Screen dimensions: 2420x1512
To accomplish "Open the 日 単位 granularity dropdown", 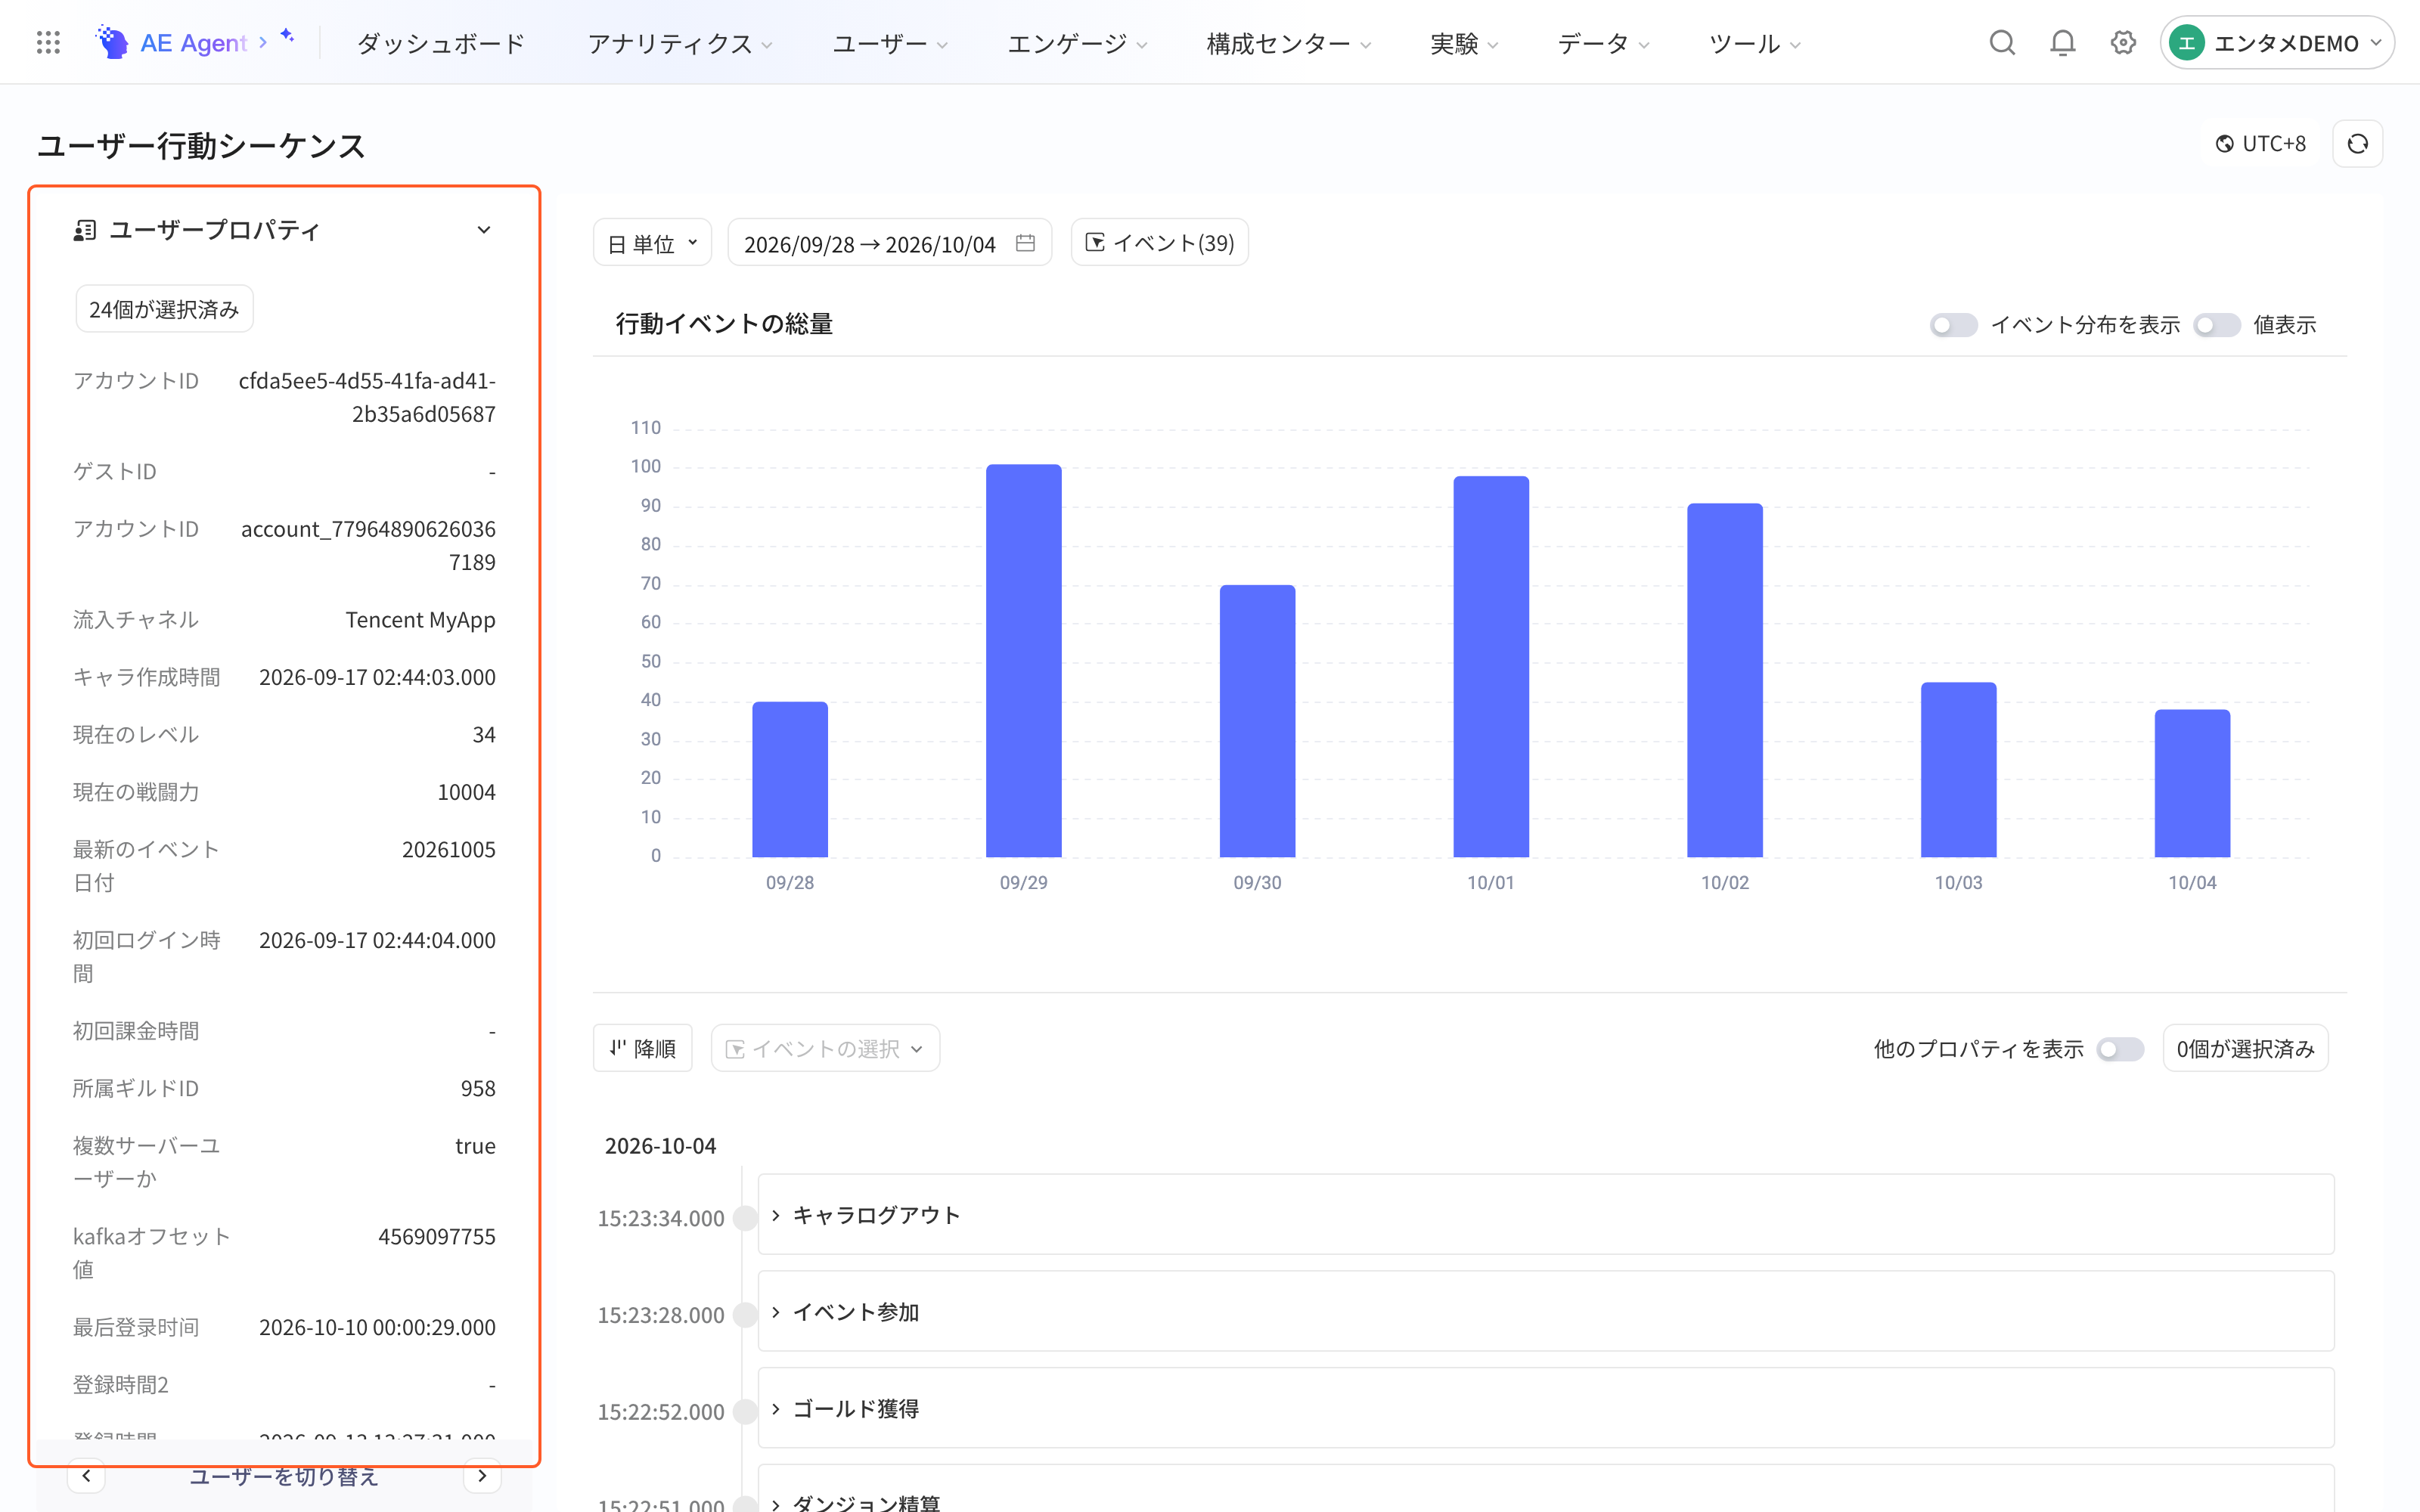I will [x=652, y=243].
